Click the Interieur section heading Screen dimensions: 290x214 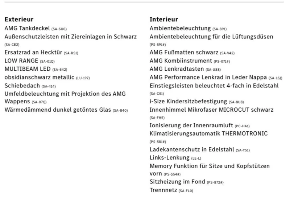164,19
